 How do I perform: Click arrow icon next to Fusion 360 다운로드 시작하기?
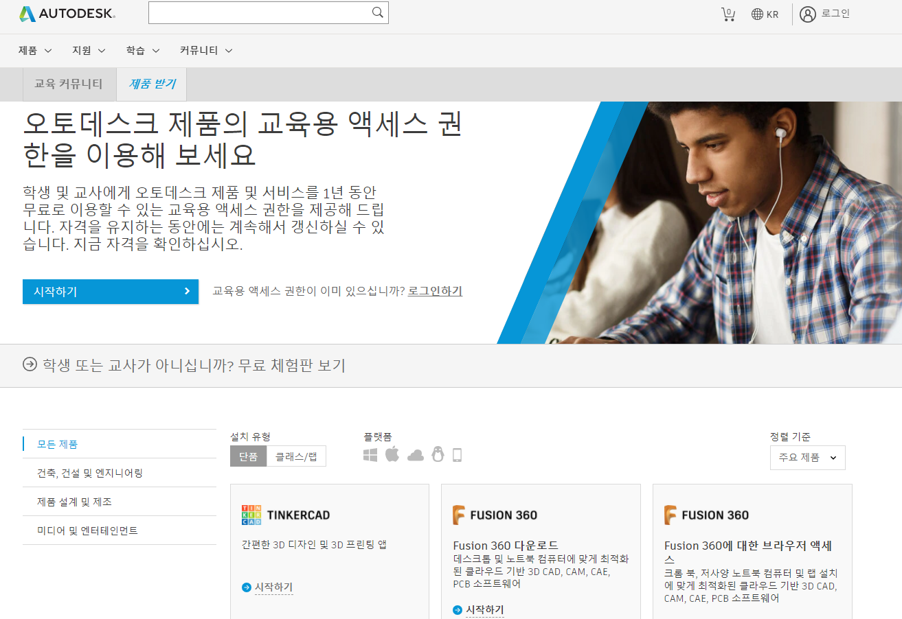click(458, 610)
